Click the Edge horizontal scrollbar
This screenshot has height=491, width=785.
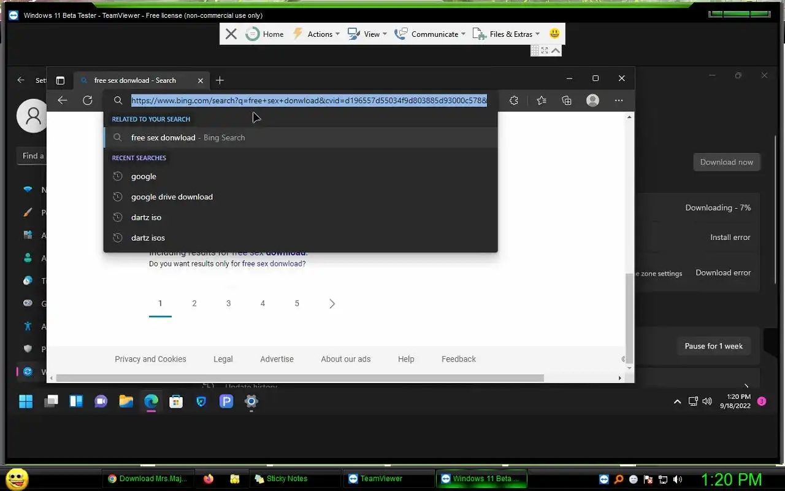(x=299, y=378)
